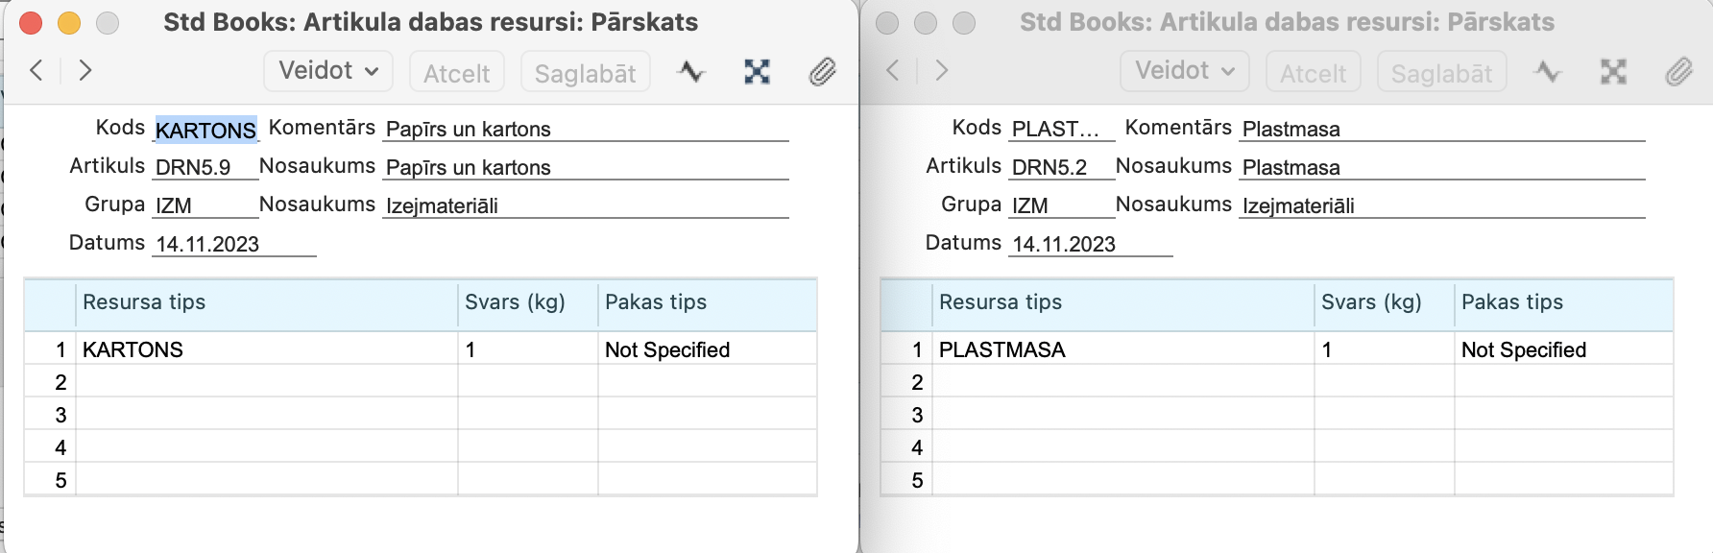This screenshot has width=1713, height=553.
Task: Open the activity history icon in KARTONS window
Action: (x=691, y=71)
